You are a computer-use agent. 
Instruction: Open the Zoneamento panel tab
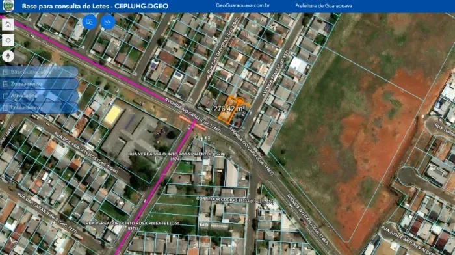click(39, 84)
